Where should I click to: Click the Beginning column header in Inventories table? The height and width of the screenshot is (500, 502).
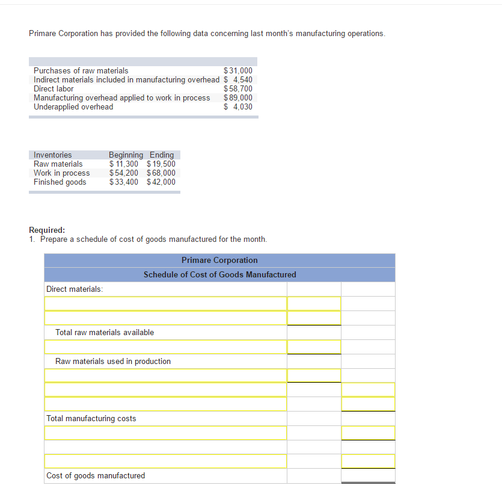(x=126, y=155)
